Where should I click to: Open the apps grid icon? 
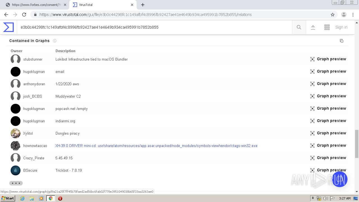click(327, 27)
